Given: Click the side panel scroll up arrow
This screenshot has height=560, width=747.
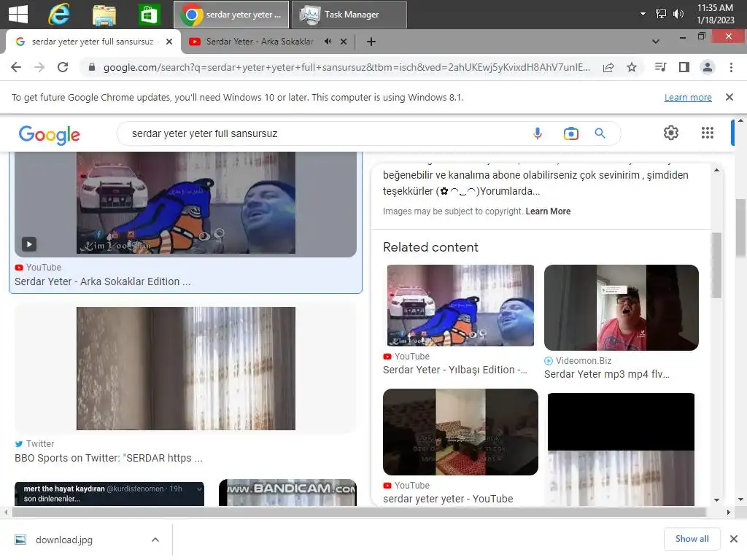Looking at the screenshot, I should point(716,170).
